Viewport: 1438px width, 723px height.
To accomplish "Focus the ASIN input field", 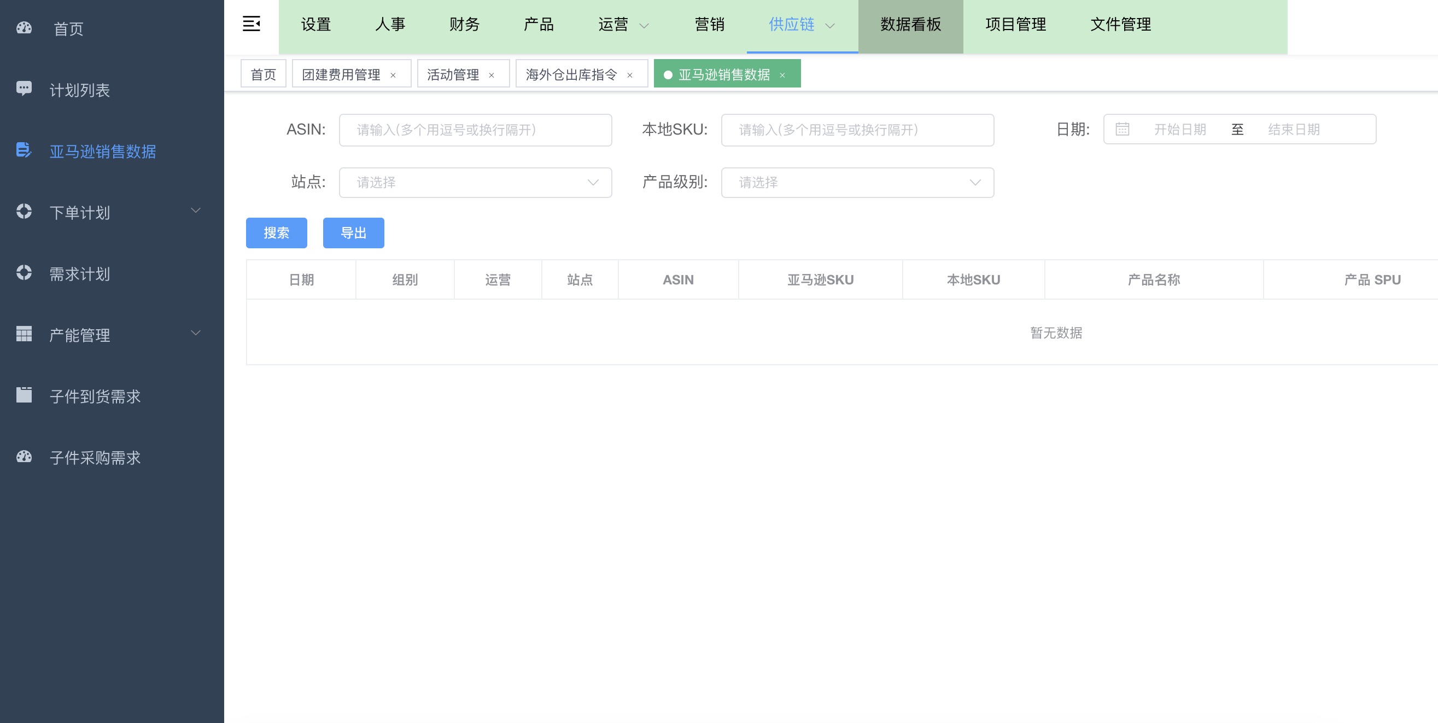I will (475, 130).
